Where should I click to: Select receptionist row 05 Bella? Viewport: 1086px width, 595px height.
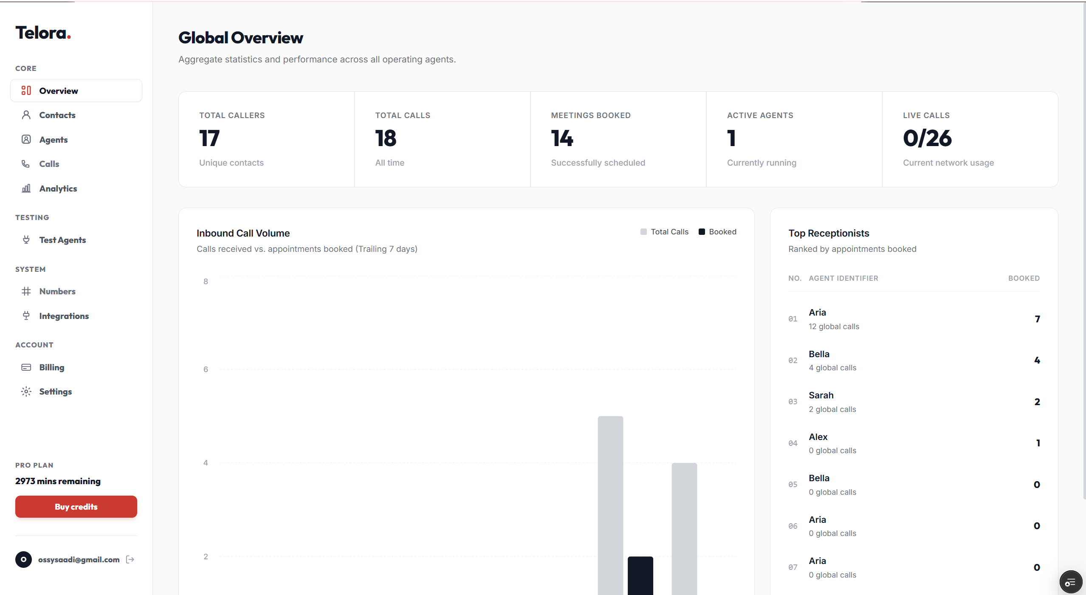click(914, 485)
